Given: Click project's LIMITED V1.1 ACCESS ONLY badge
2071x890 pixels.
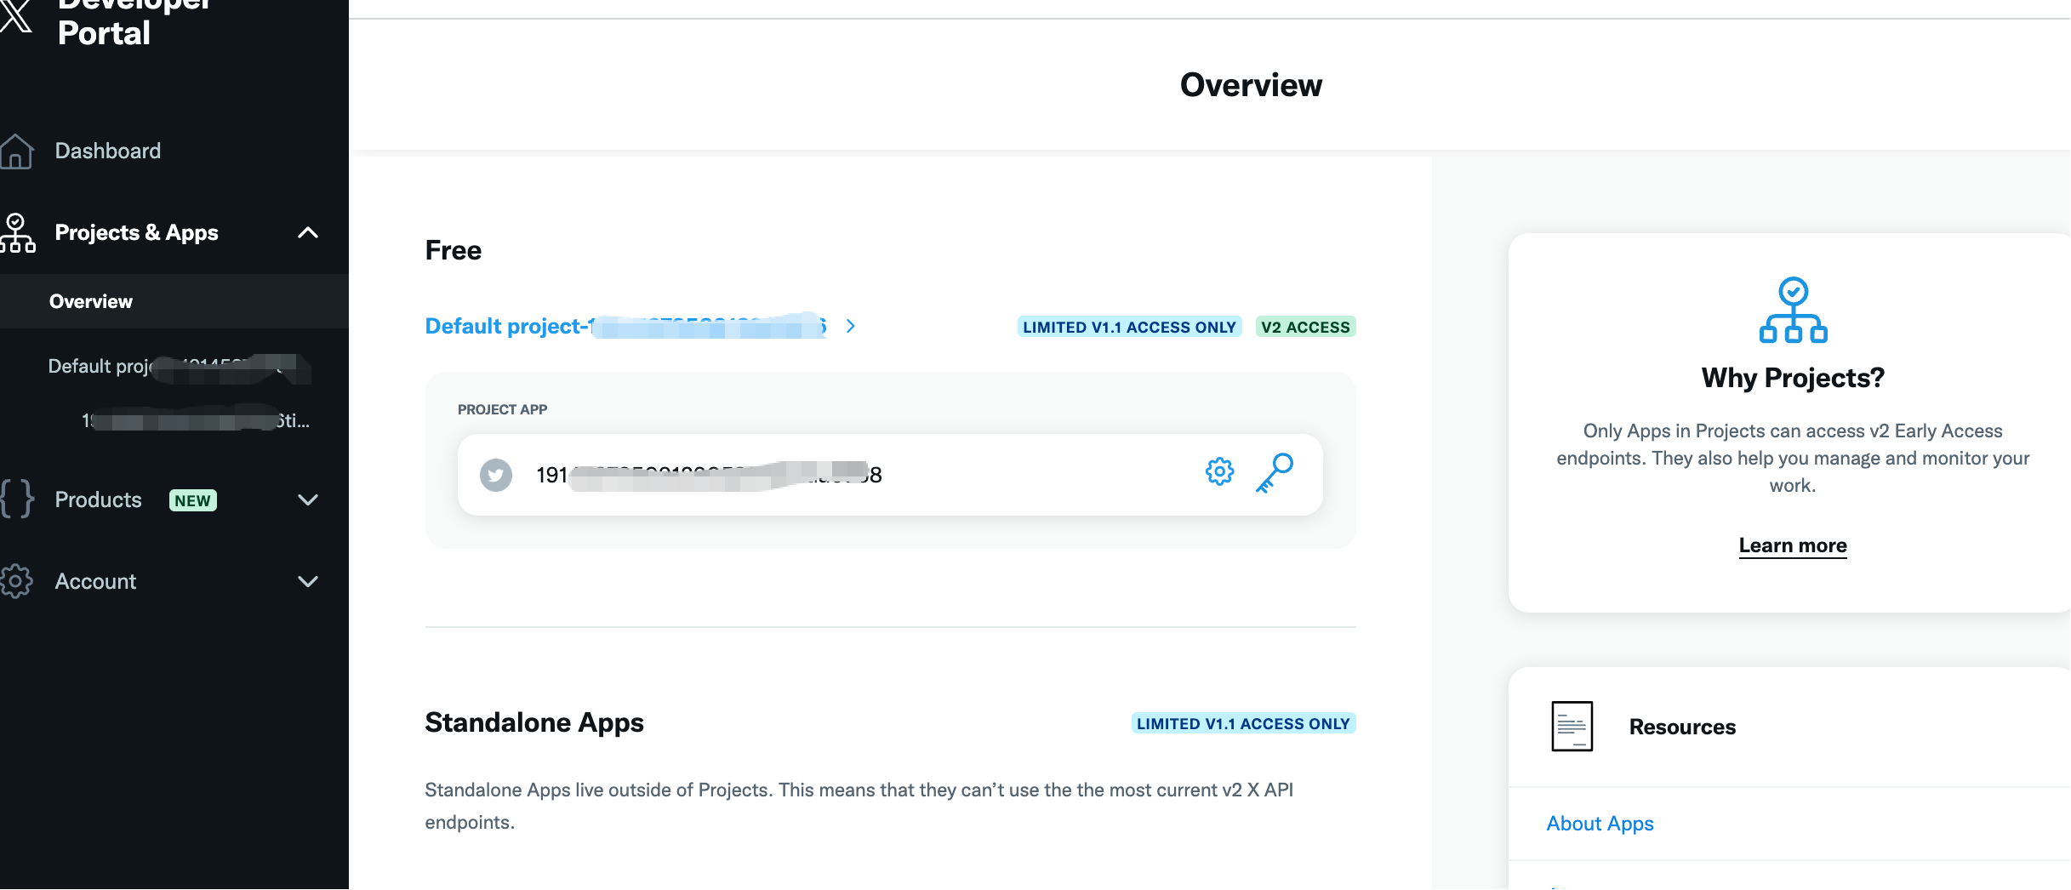Looking at the screenshot, I should [x=1129, y=327].
